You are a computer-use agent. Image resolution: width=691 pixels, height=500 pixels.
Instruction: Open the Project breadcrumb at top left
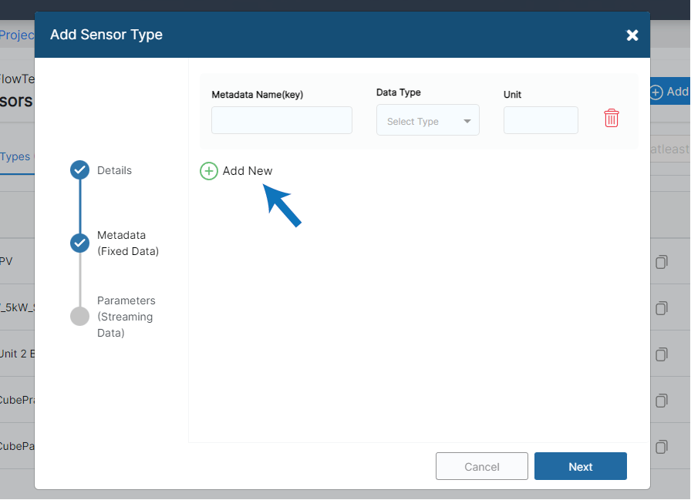(x=17, y=35)
